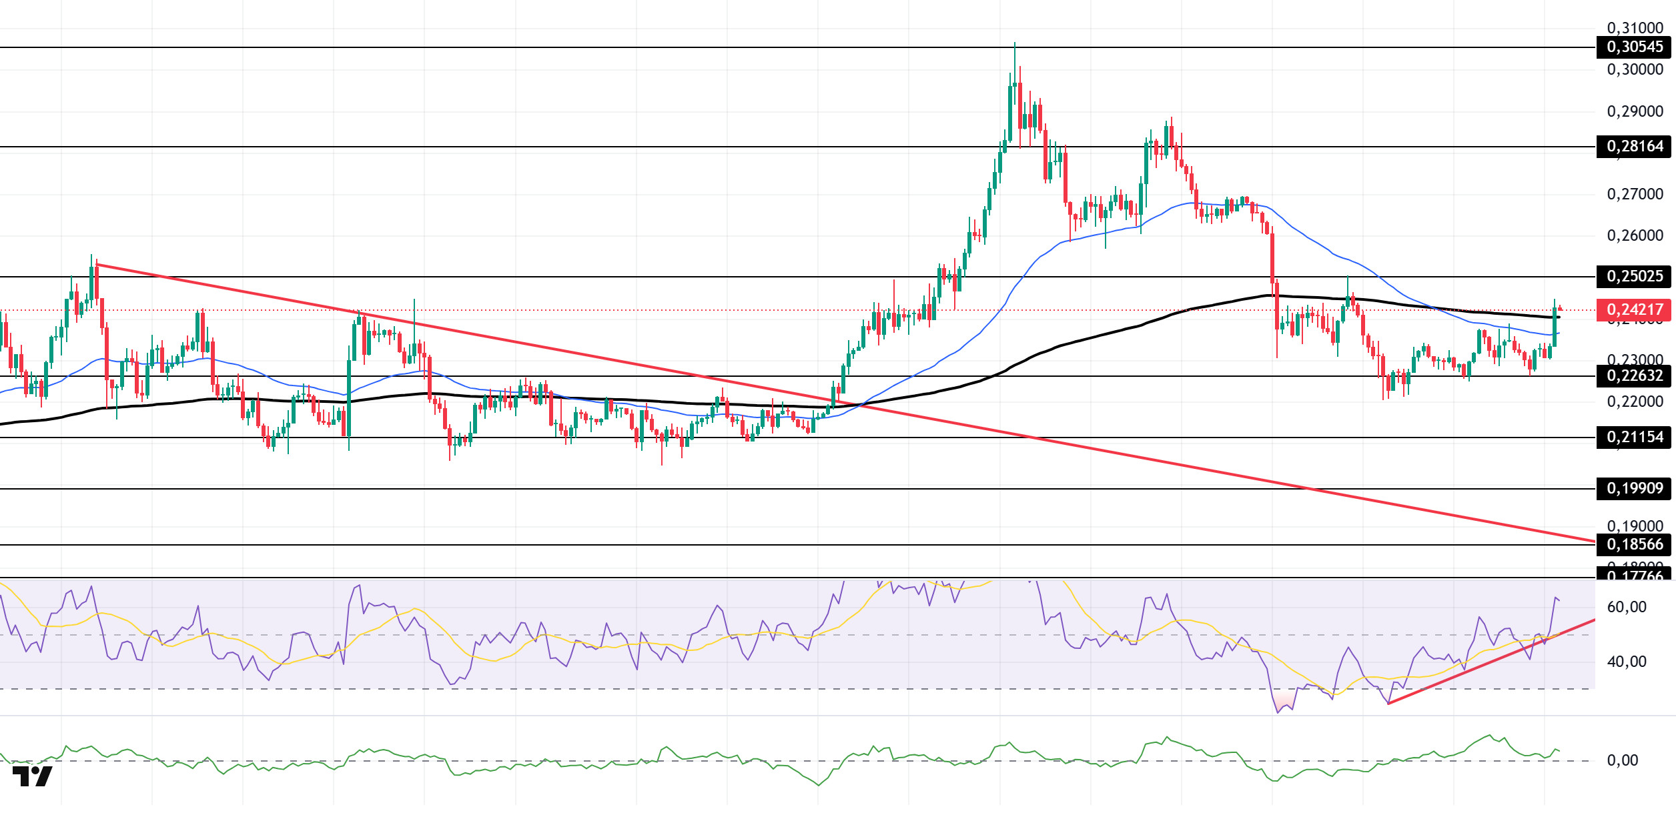
Task: Click the 0,31000 price axis tick
Action: click(1634, 28)
